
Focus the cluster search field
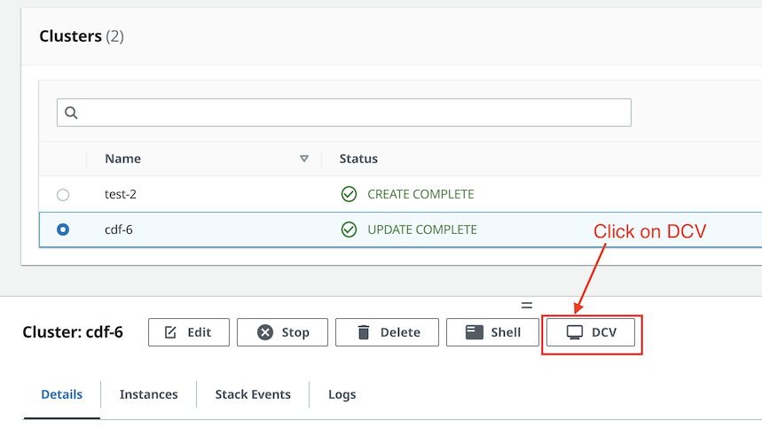344,113
